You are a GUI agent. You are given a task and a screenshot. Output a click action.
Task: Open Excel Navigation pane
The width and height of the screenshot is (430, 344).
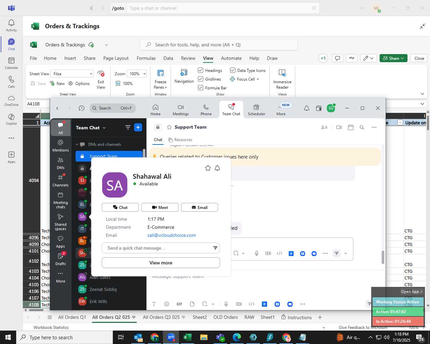[x=184, y=76]
